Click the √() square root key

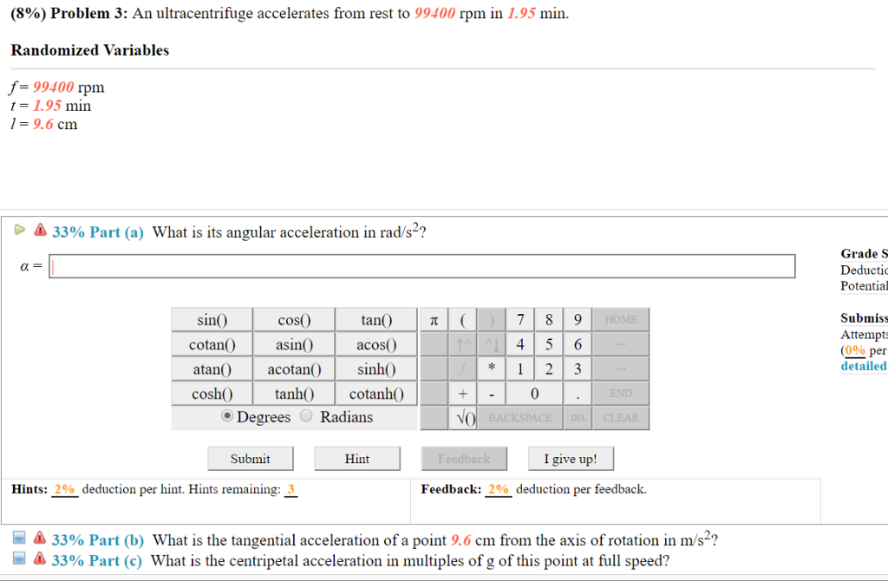coord(463,417)
